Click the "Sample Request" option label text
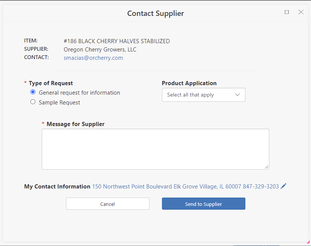 tap(60, 103)
